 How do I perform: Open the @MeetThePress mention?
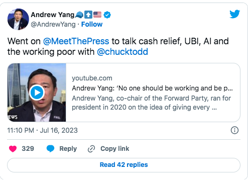[x=76, y=41]
